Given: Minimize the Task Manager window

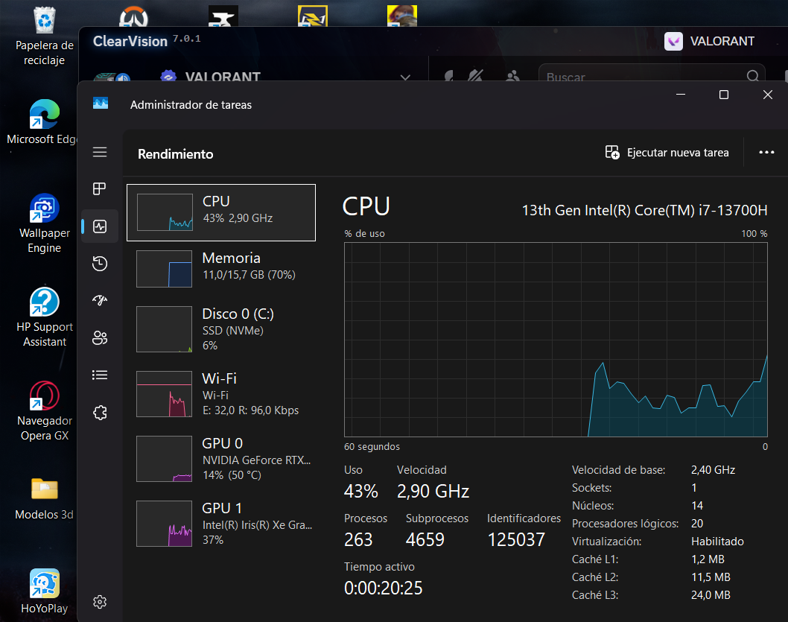Looking at the screenshot, I should click(x=681, y=95).
